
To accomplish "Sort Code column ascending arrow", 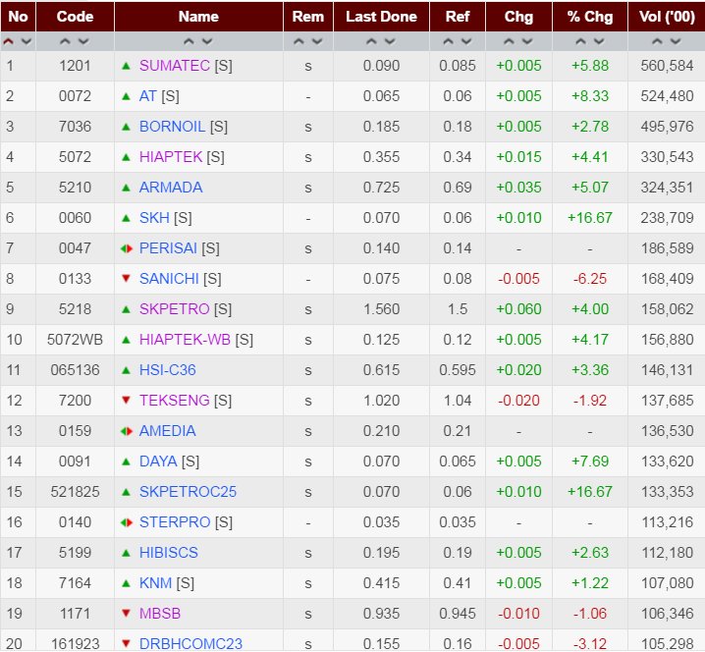I will click(x=65, y=42).
